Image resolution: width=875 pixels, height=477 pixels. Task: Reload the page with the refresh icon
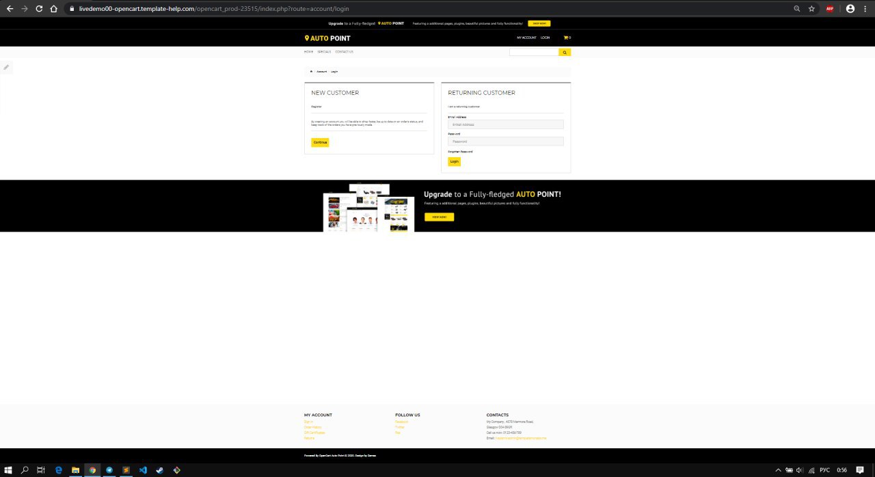click(39, 9)
